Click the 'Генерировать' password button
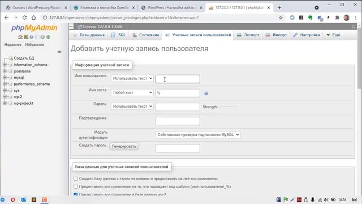The height and width of the screenshot is (204, 362). click(124, 146)
